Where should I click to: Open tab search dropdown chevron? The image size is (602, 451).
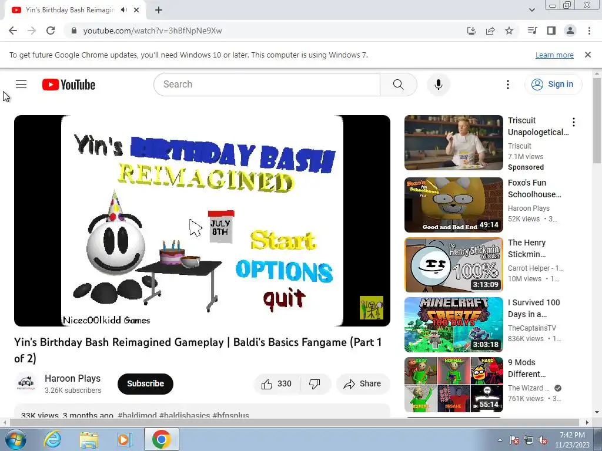click(531, 10)
